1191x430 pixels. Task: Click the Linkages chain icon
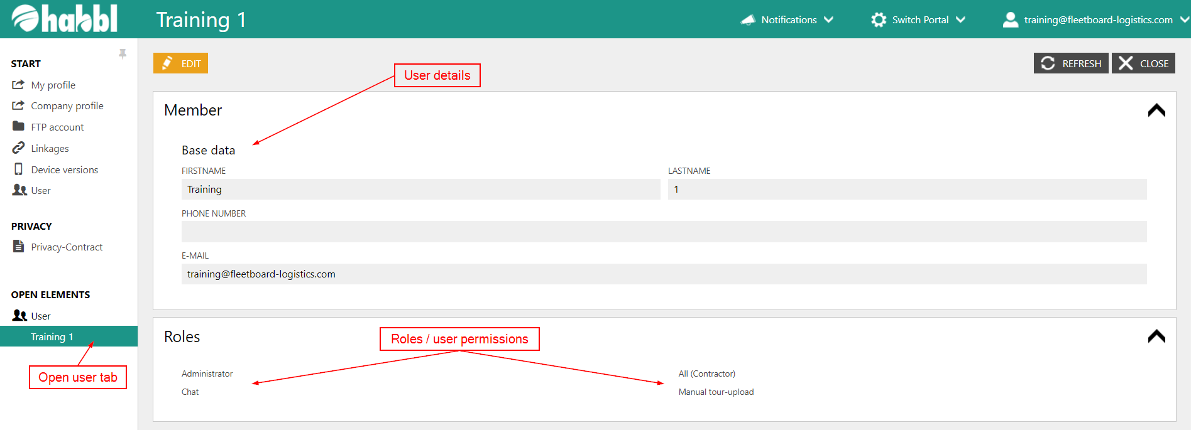point(18,148)
